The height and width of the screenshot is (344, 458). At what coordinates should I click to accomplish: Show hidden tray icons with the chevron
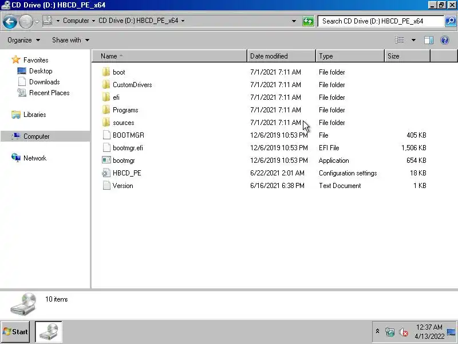[x=377, y=332]
